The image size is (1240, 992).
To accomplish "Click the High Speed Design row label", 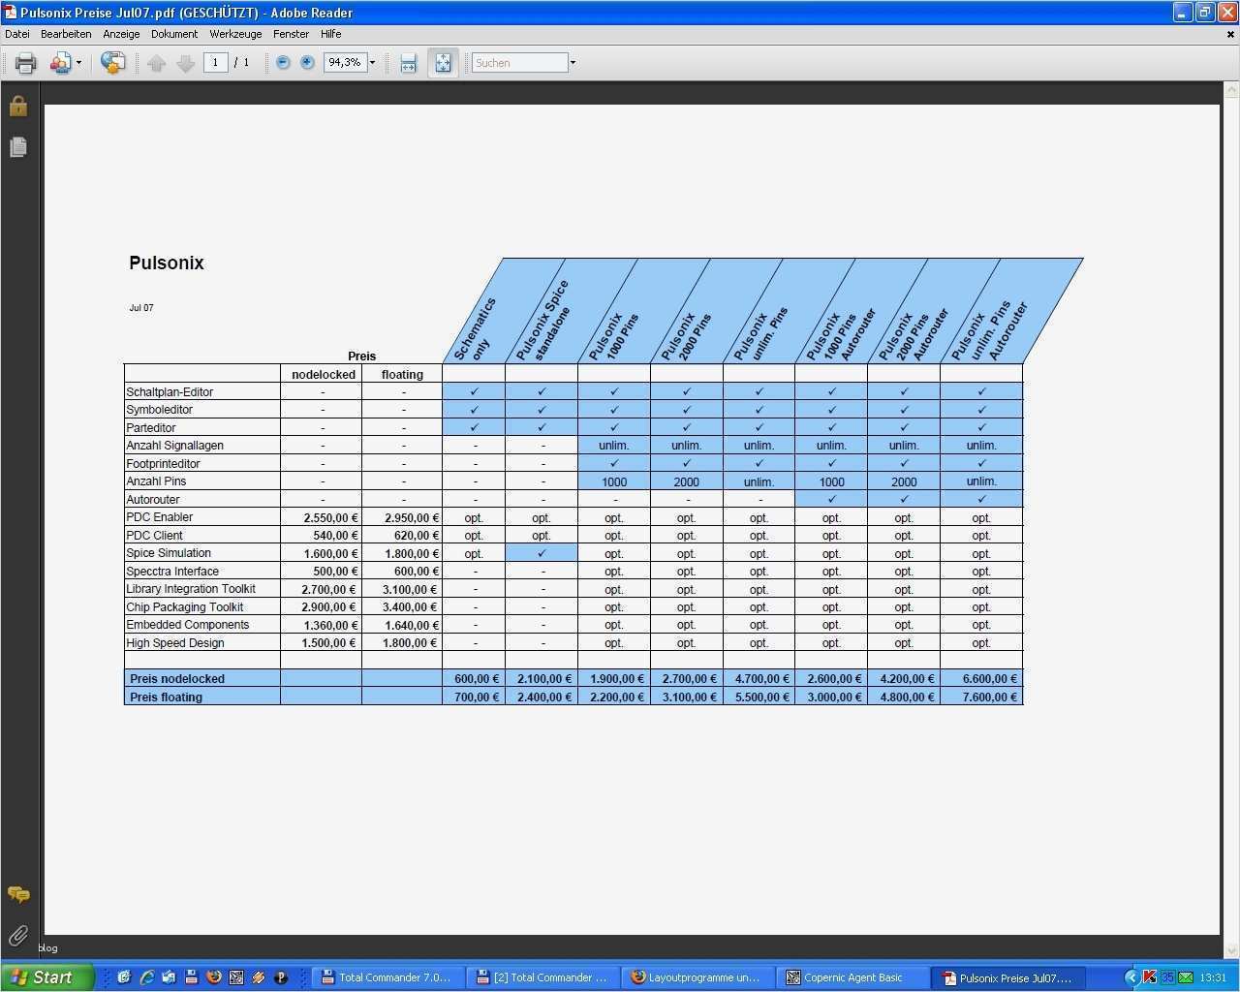I will (x=175, y=642).
